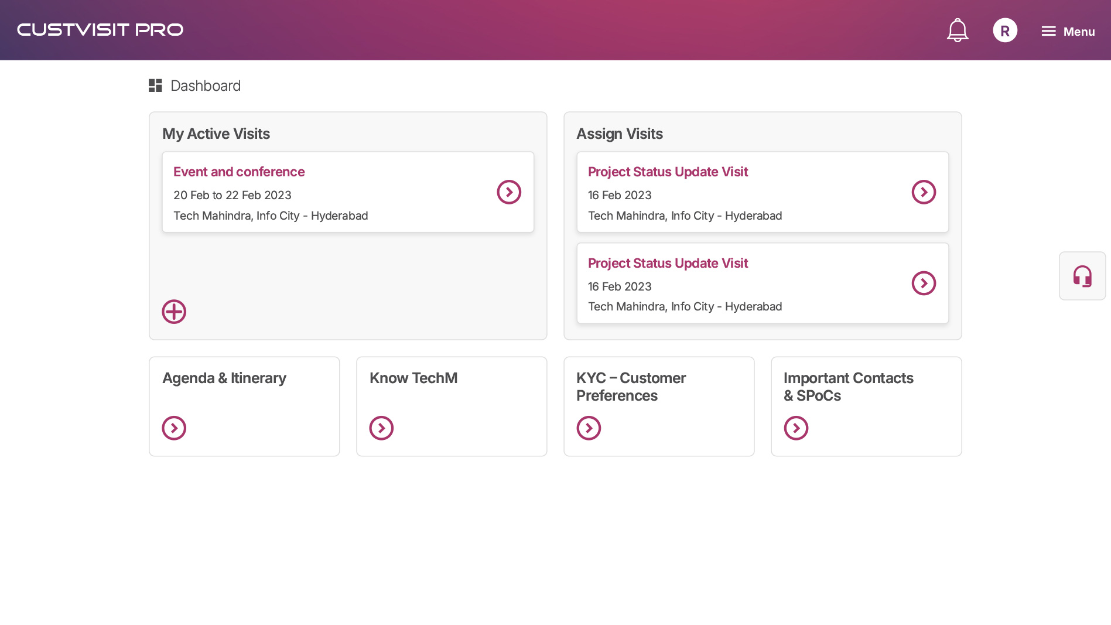The height and width of the screenshot is (625, 1111).
Task: Open the user profile avatar R
Action: coord(1005,30)
